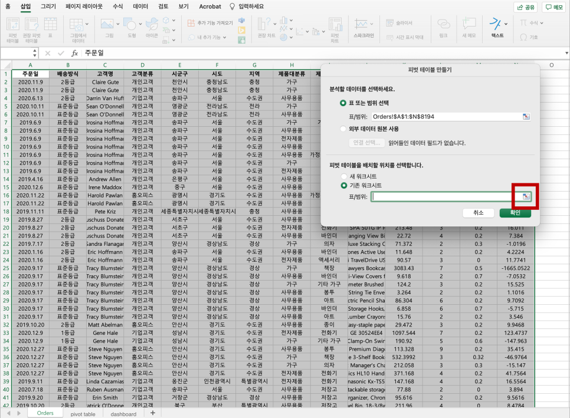Open the Acrobat ribbon tab
This screenshot has width=570, height=418.
tap(209, 6)
